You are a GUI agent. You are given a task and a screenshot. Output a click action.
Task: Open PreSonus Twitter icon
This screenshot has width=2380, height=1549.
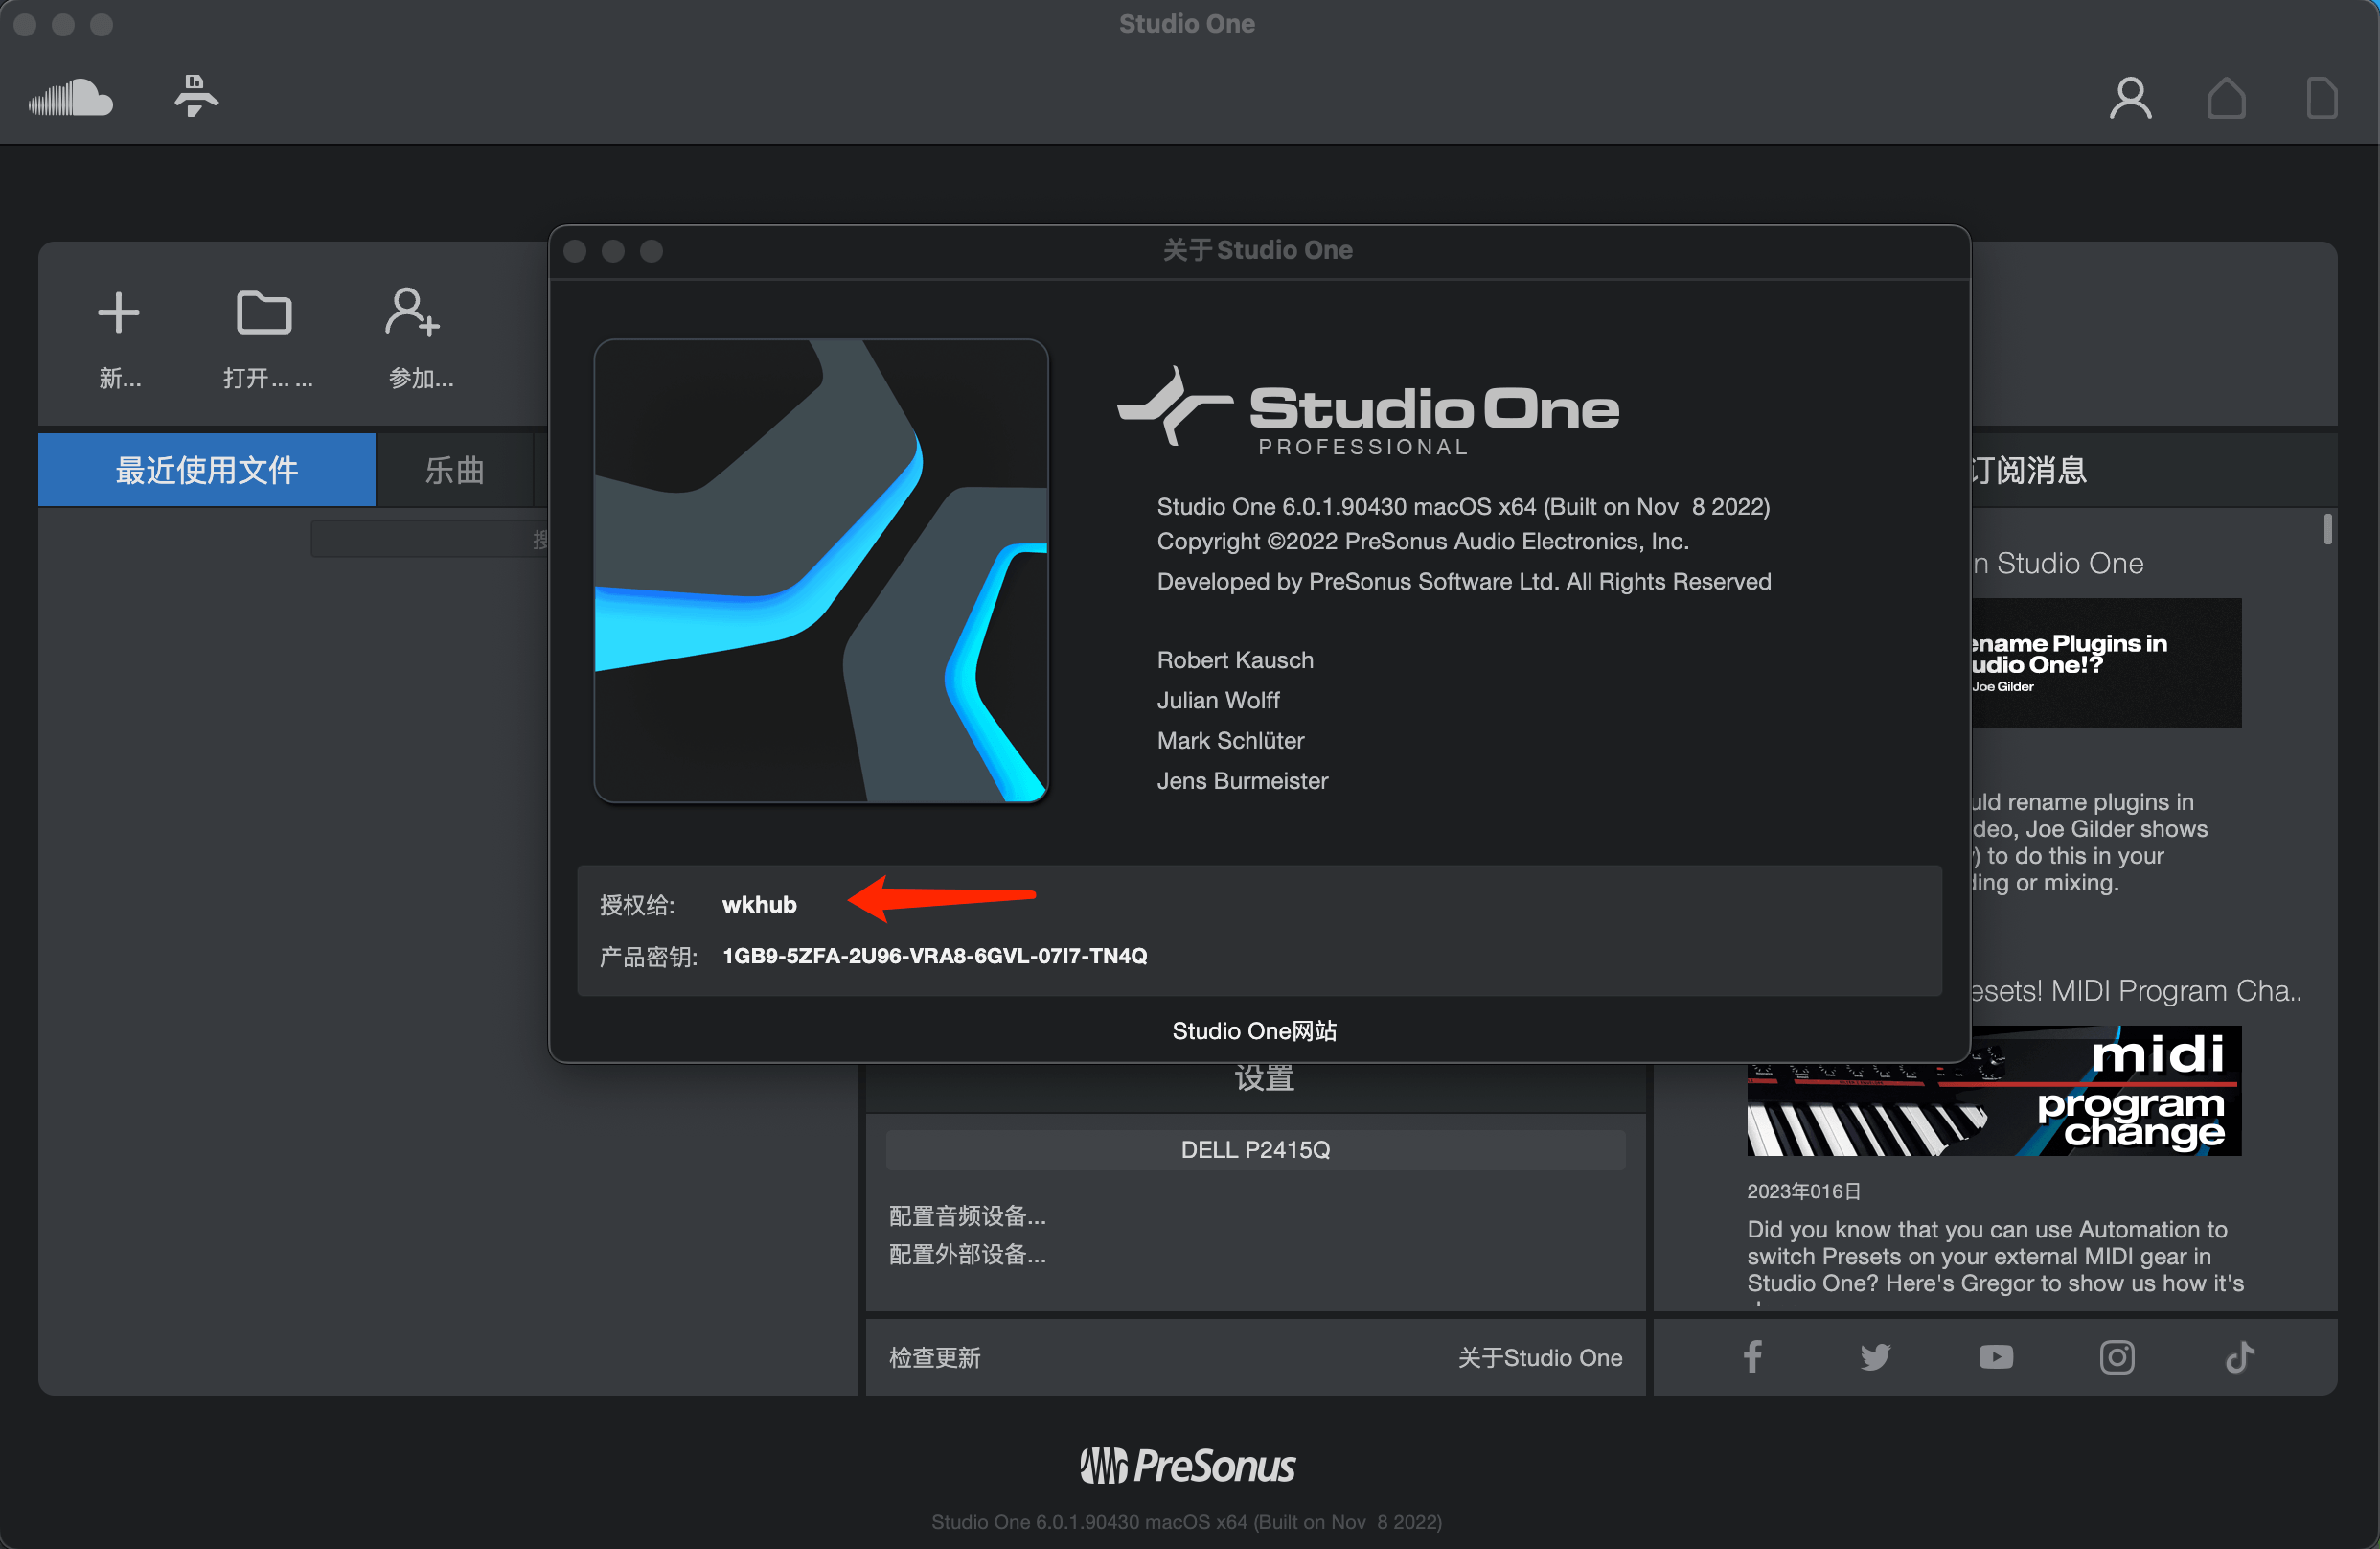[1875, 1357]
